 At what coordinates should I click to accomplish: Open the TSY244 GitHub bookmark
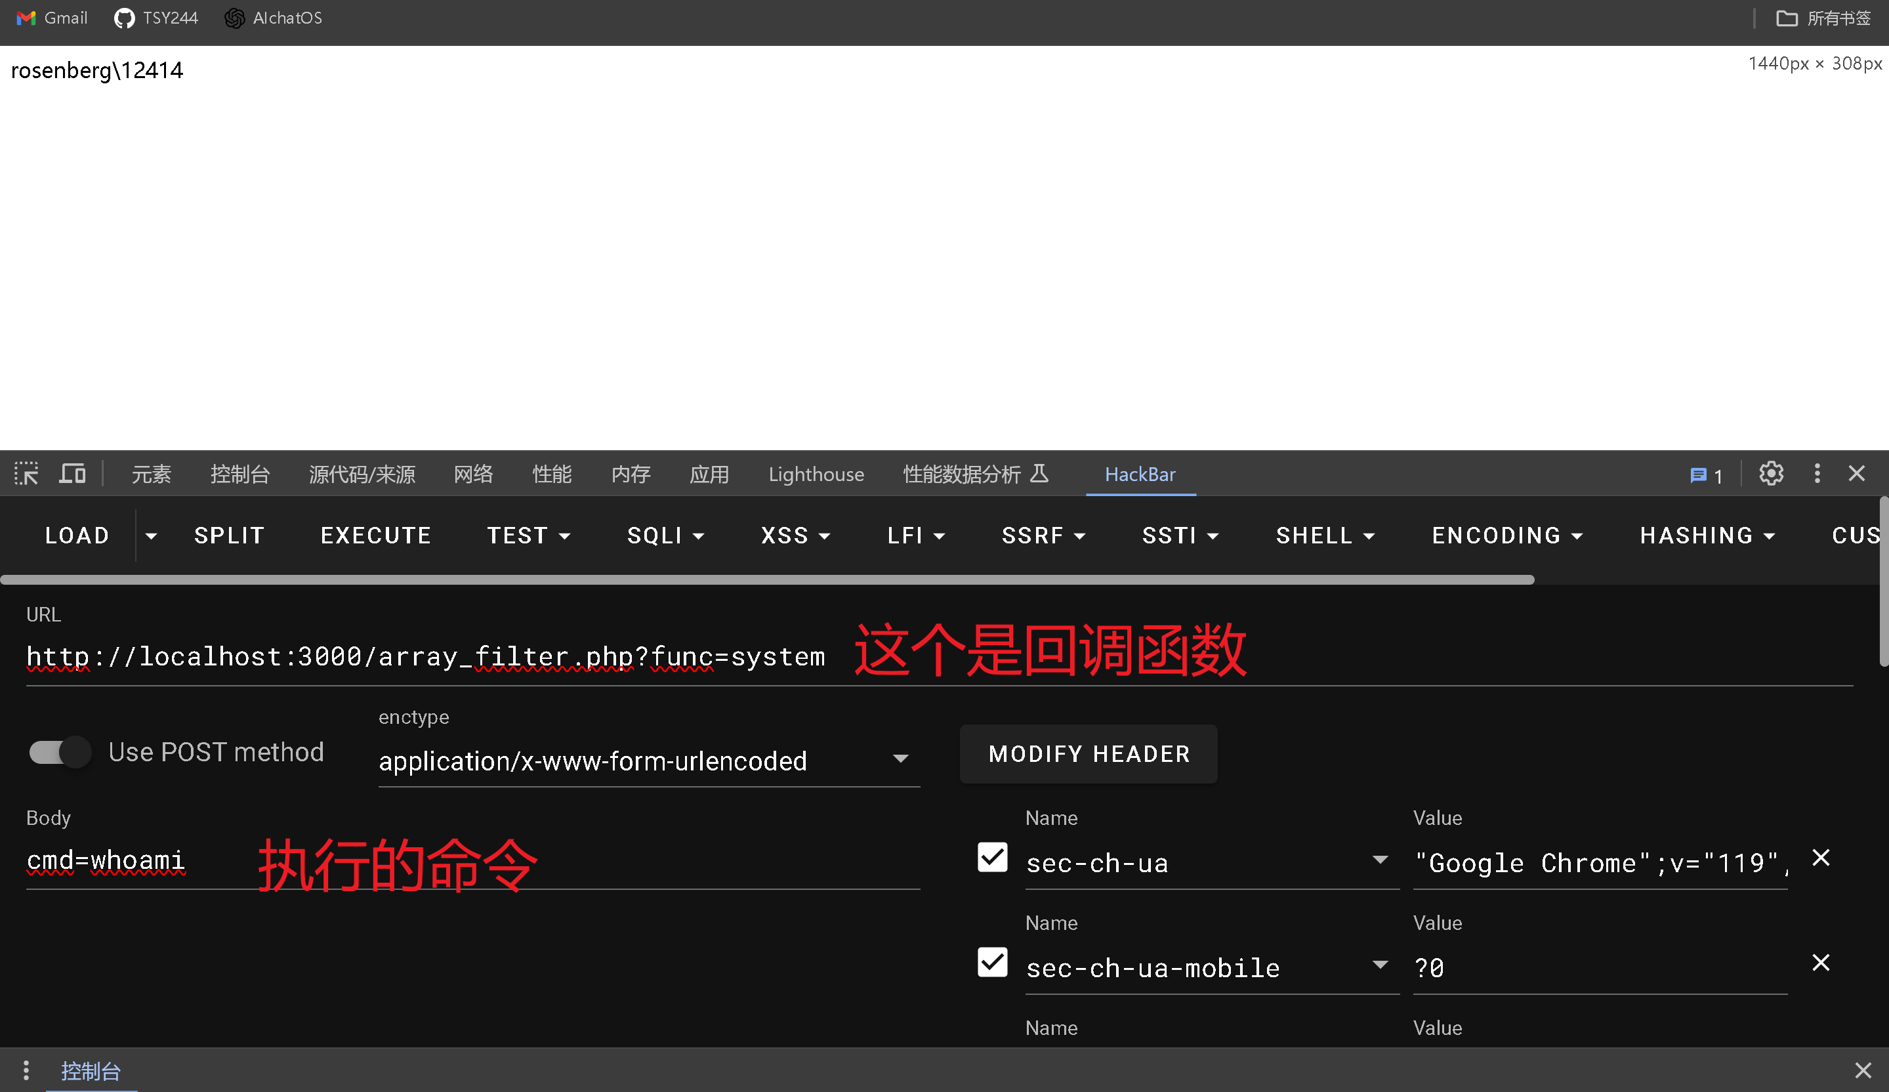click(156, 18)
